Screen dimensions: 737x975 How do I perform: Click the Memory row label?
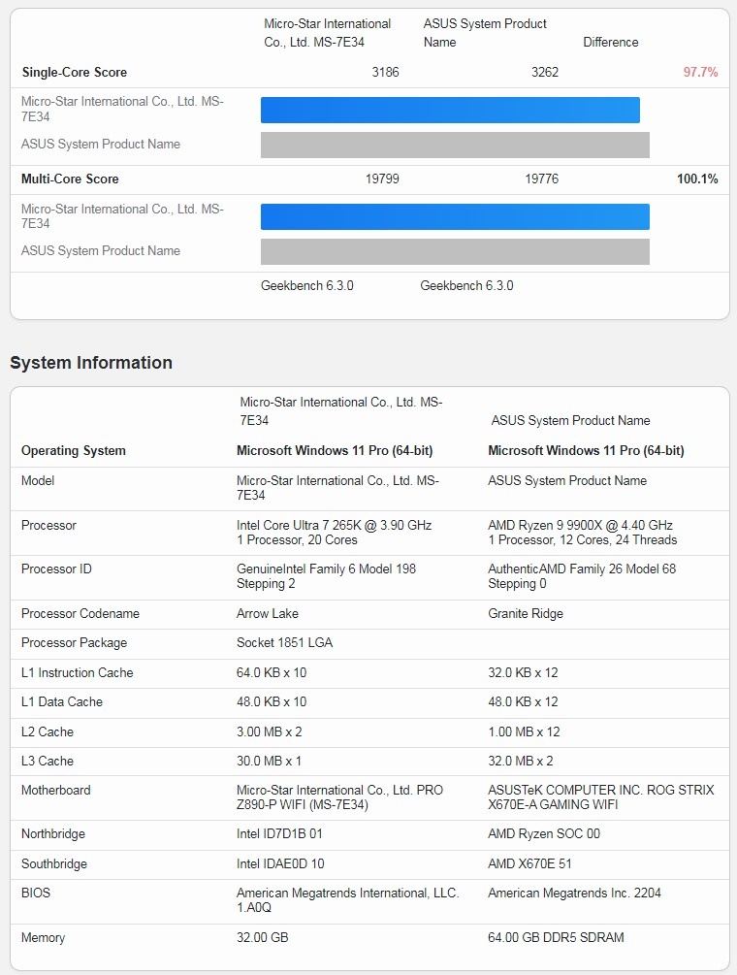[x=43, y=938]
